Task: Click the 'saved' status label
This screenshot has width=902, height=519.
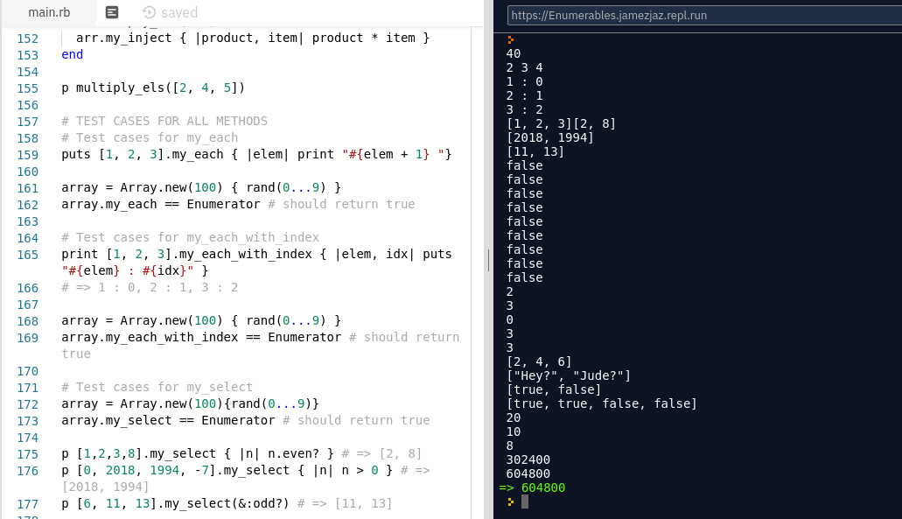Action: [178, 12]
